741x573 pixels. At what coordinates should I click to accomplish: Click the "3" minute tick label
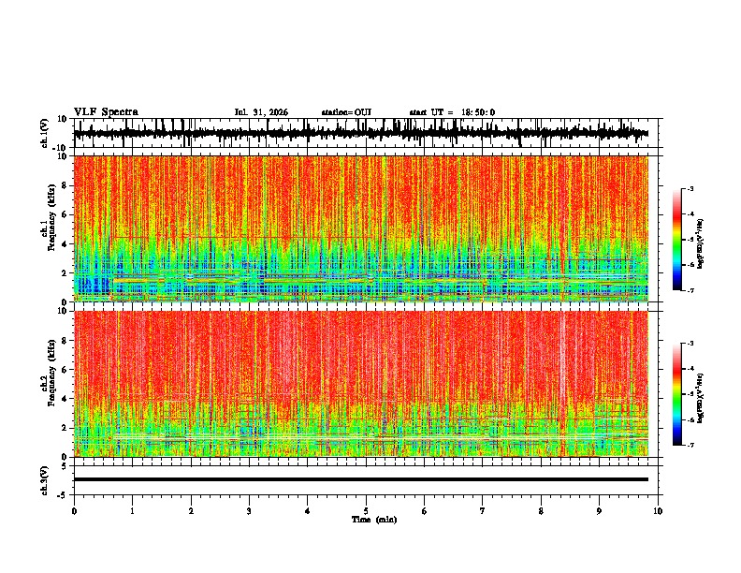[x=249, y=511]
